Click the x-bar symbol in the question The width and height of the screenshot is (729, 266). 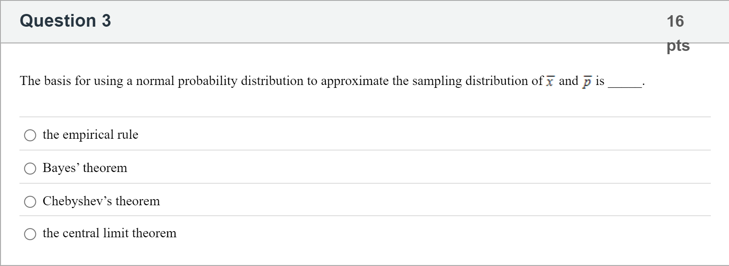point(550,81)
